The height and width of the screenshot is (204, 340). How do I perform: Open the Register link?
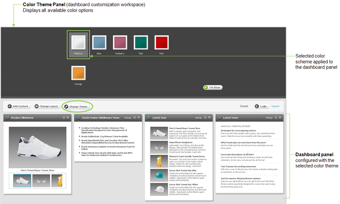275,106
